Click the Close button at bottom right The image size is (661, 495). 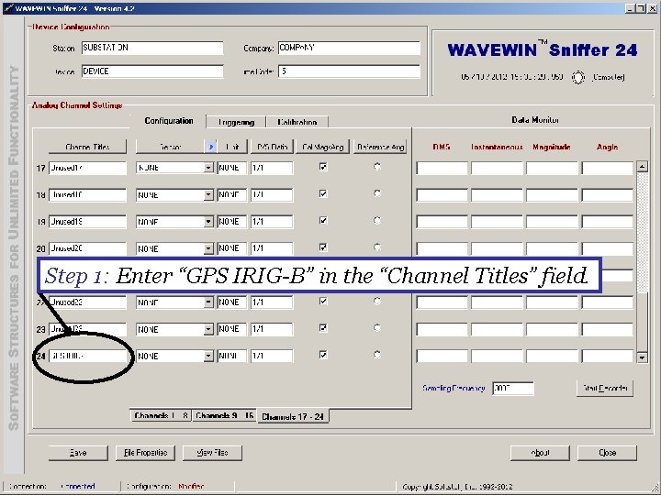coord(607,453)
